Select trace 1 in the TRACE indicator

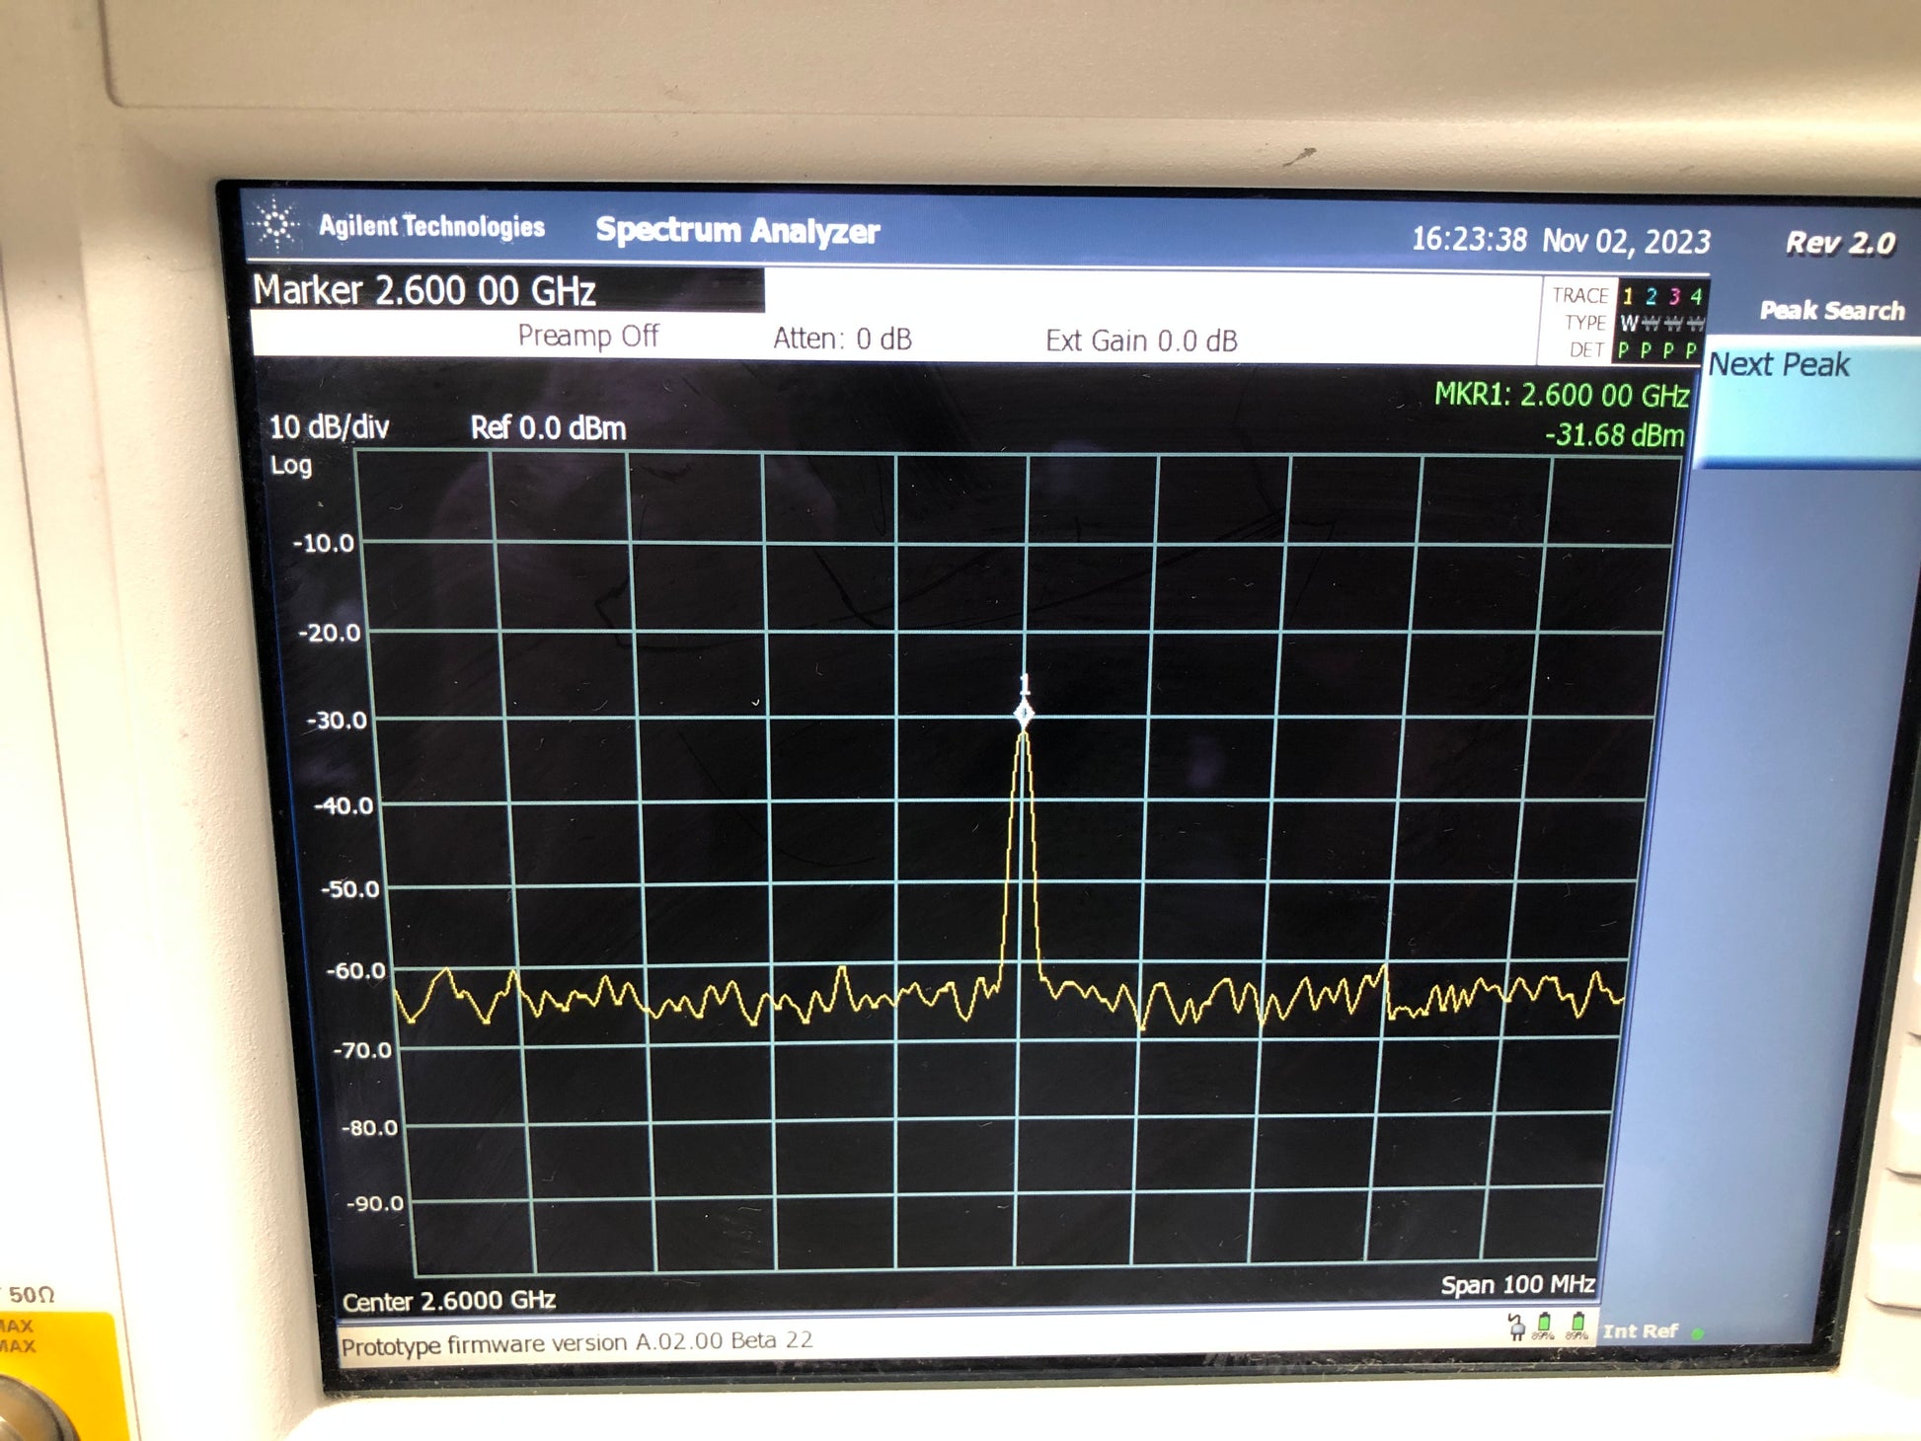coord(1628,296)
